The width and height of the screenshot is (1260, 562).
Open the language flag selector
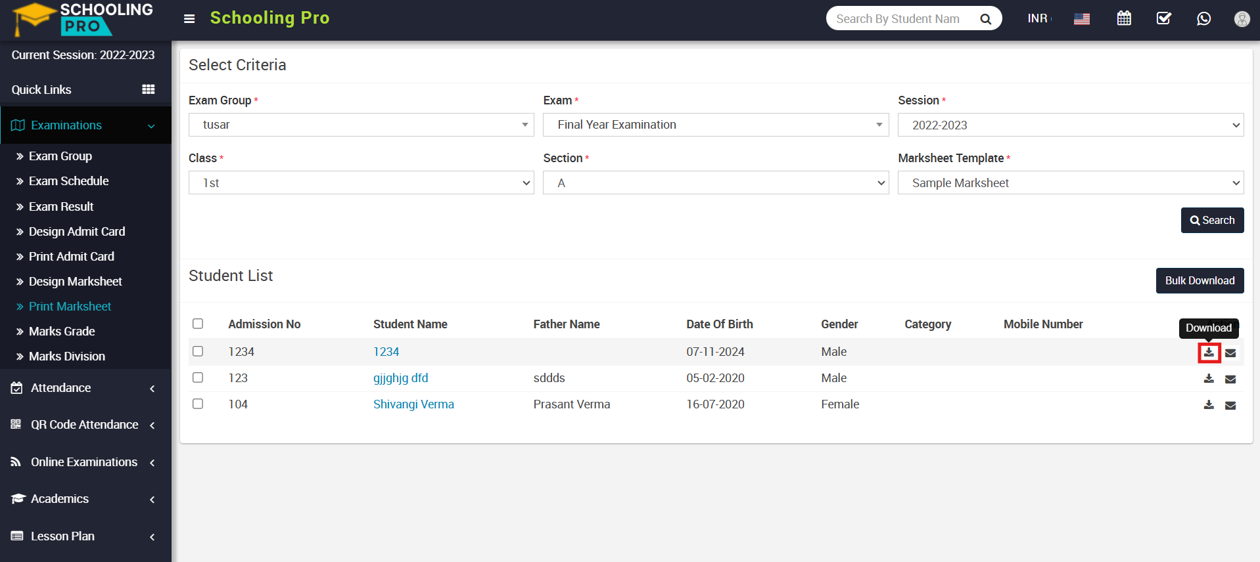[1081, 19]
